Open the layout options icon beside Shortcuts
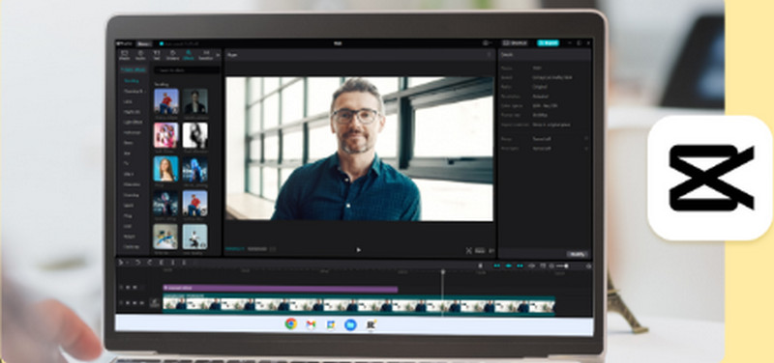The image size is (774, 363). 488,42
